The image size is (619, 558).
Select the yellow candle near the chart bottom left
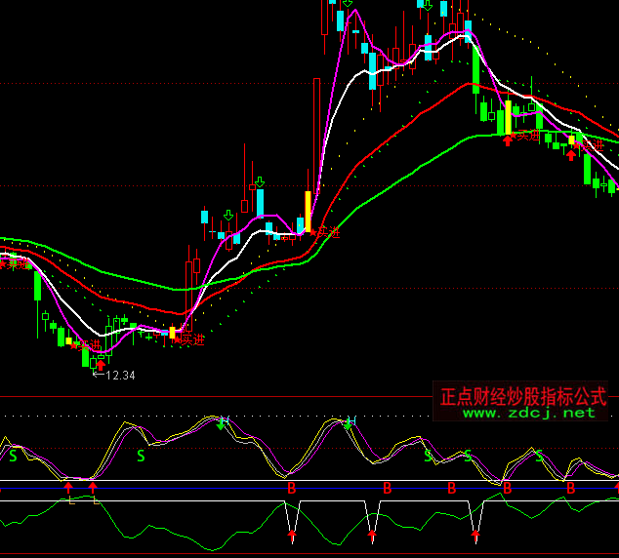click(173, 333)
